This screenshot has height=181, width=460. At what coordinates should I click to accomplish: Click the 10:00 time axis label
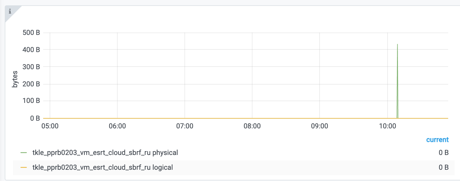tap(387, 126)
